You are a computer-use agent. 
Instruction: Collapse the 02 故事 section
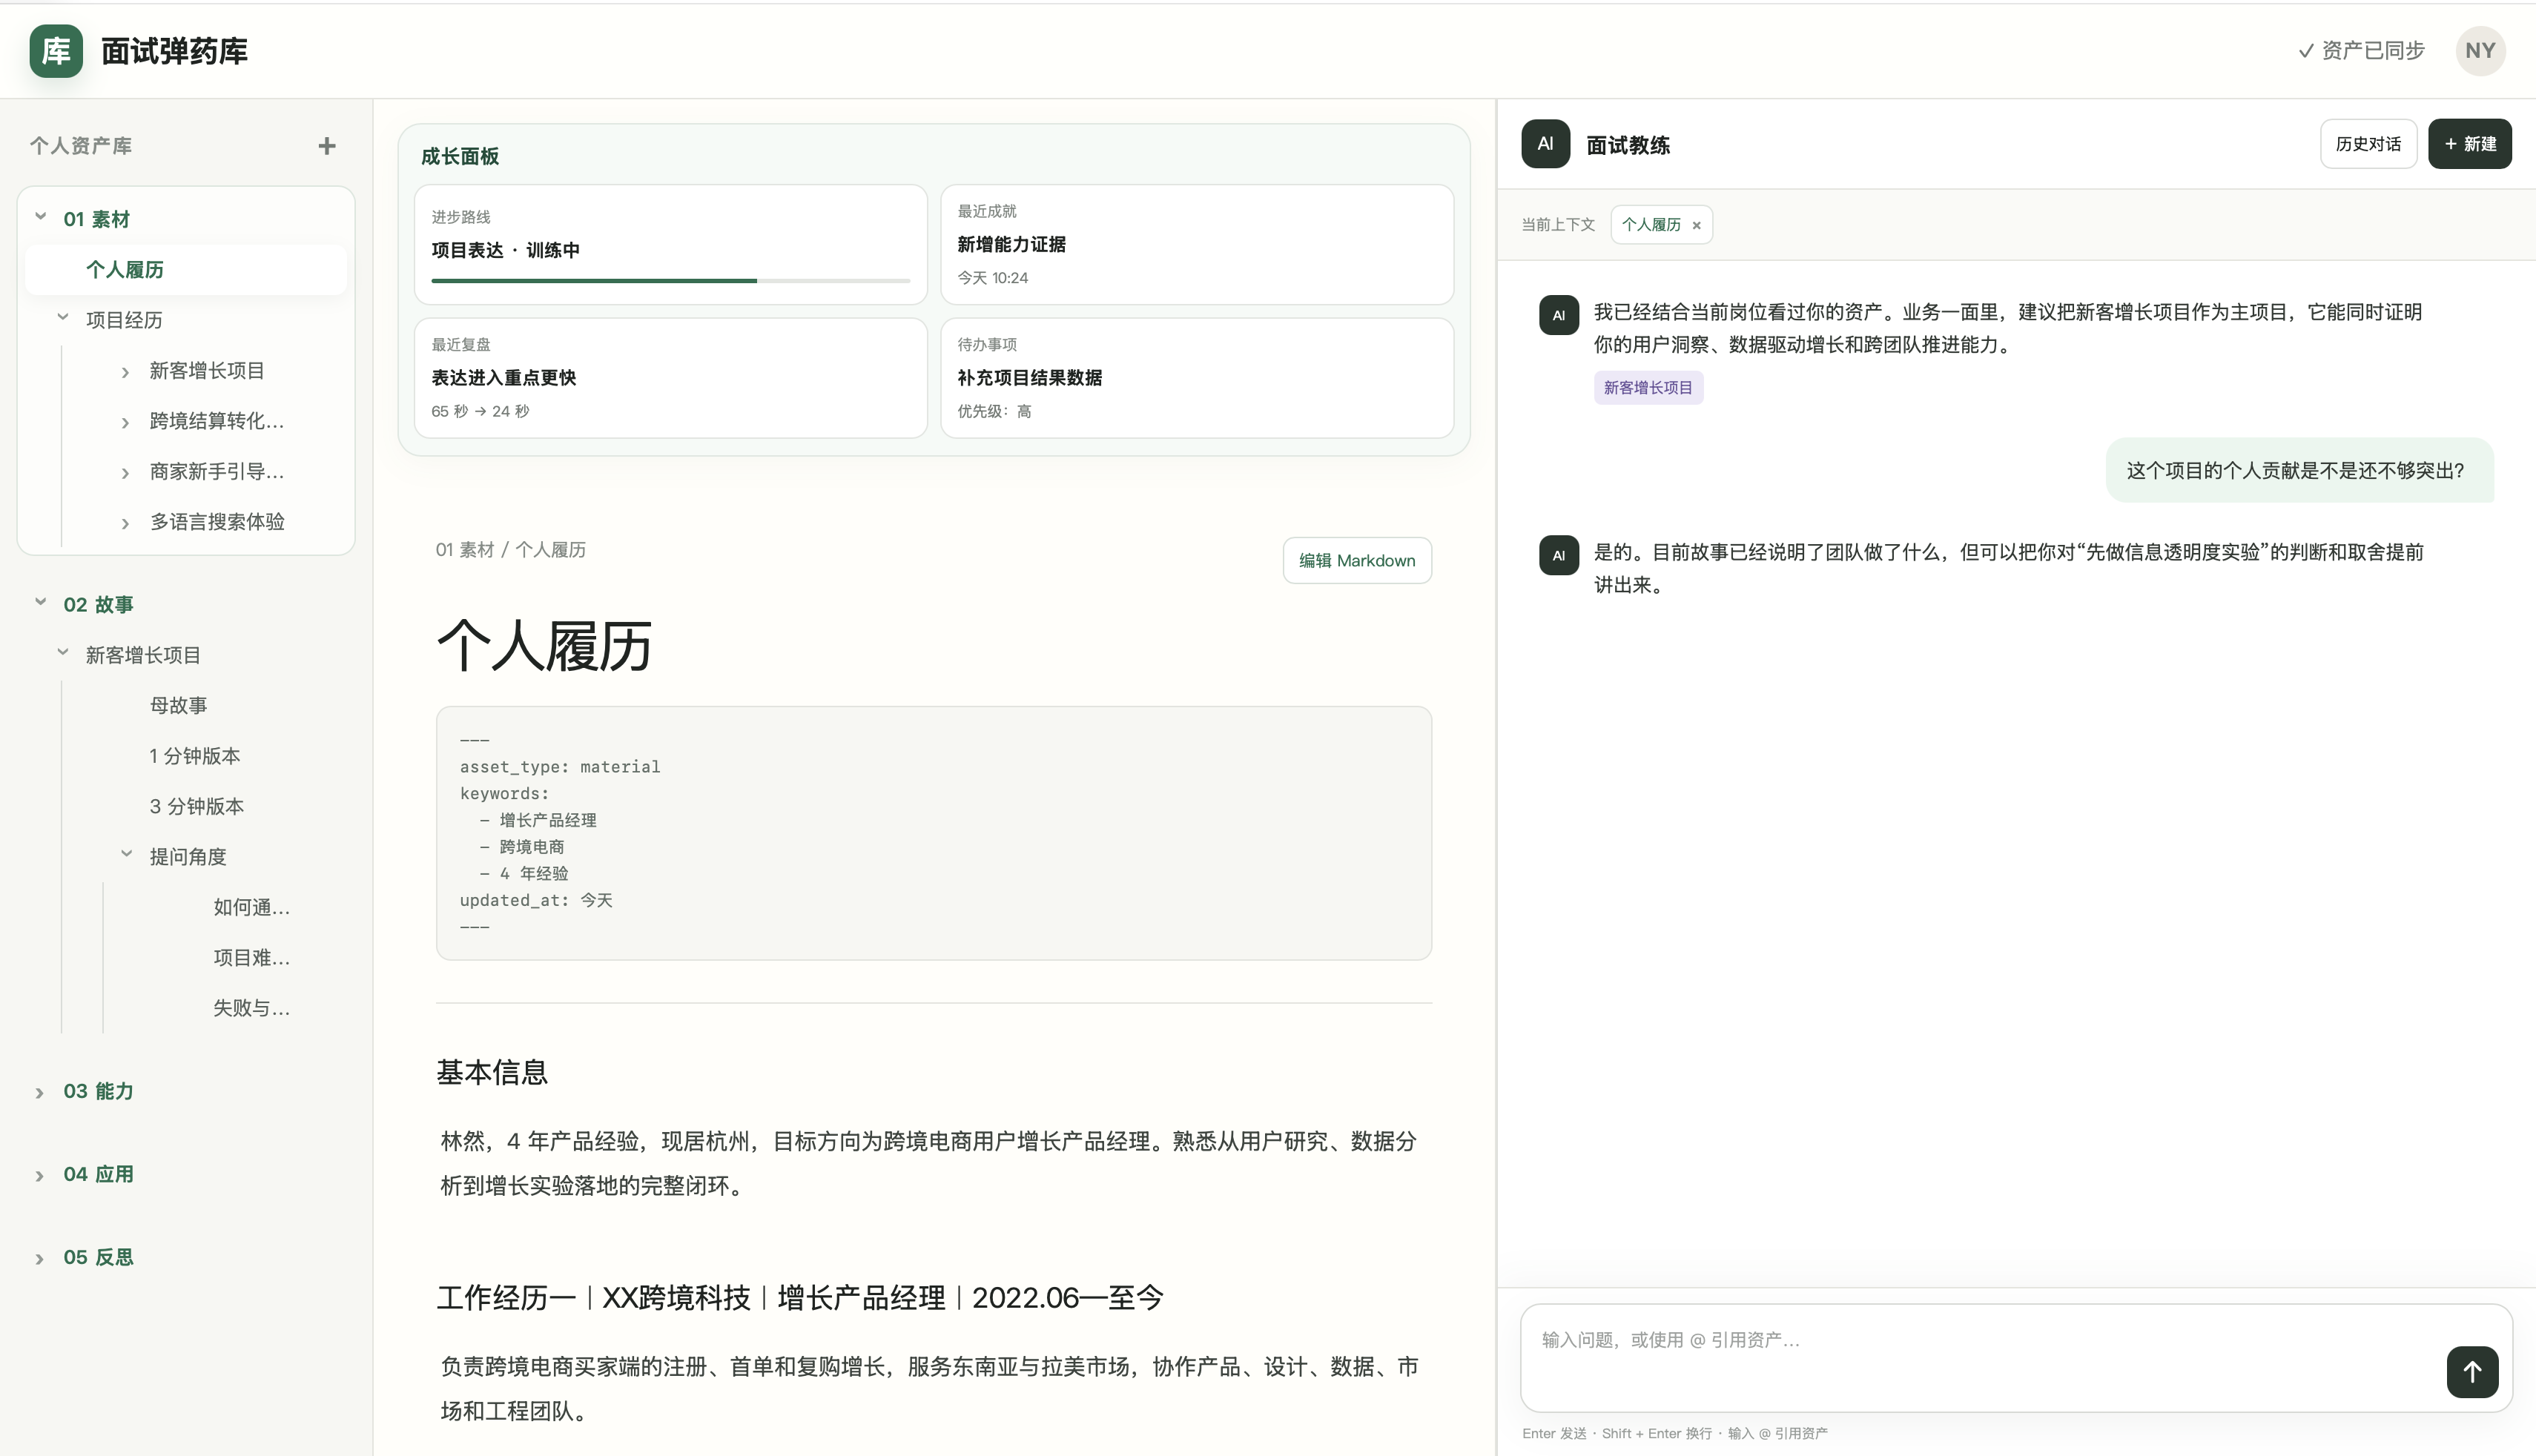click(x=41, y=603)
